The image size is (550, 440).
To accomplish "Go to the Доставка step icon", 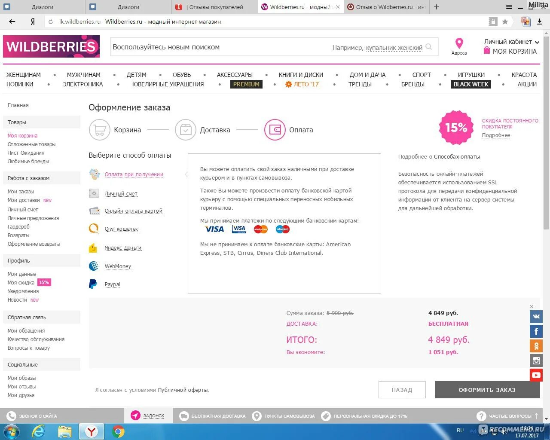I will click(x=186, y=130).
